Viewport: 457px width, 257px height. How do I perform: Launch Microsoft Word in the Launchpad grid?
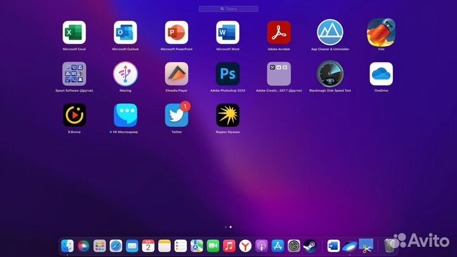click(x=228, y=32)
